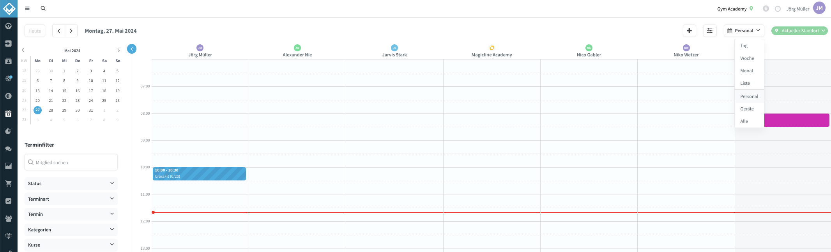
Task: Click Jörg Müller staff column header
Action: pyautogui.click(x=200, y=51)
